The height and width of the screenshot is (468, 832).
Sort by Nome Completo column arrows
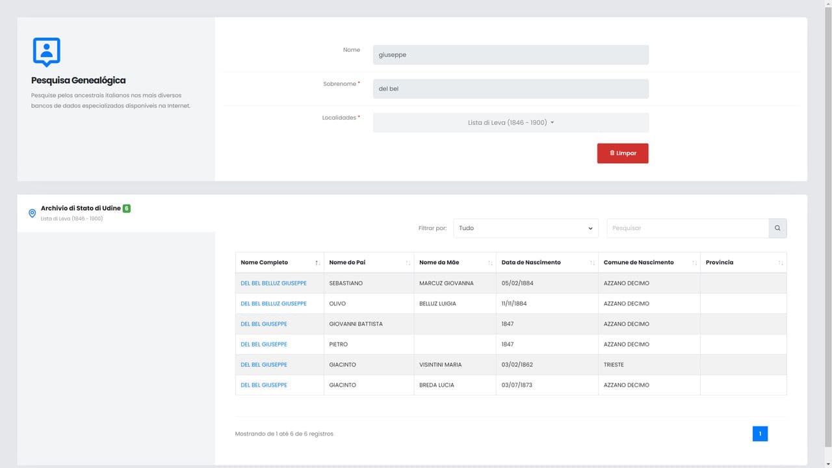coord(317,263)
